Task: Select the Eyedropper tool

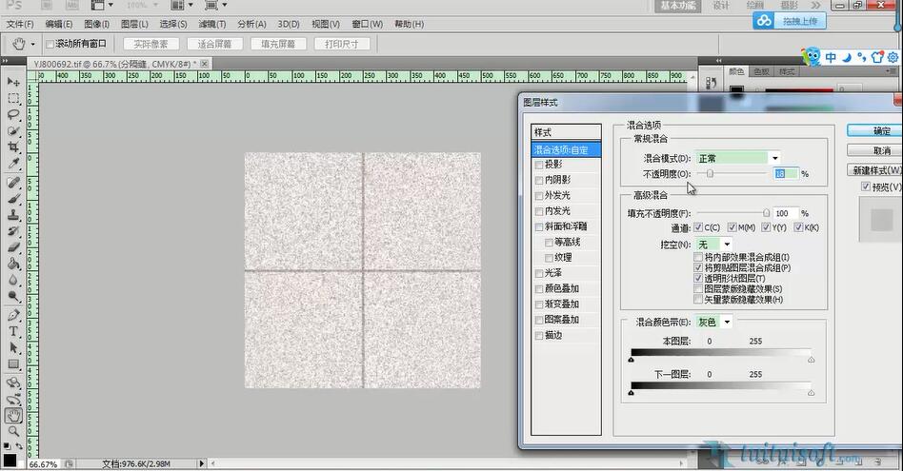Action: 13,164
